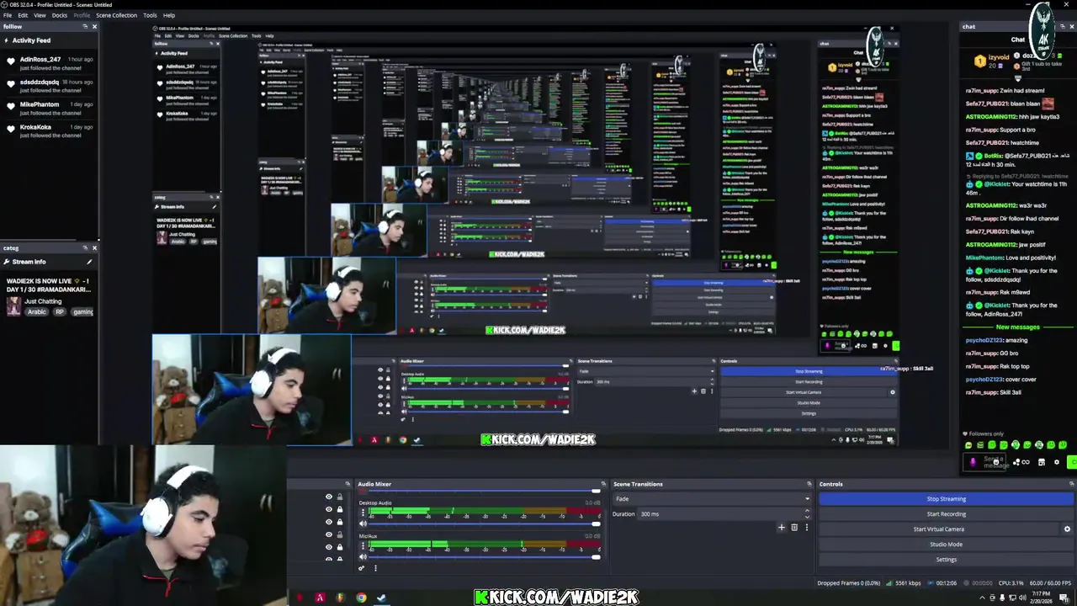1077x606 pixels.
Task: Open the Windows notification center icon
Action: [x=1064, y=598]
